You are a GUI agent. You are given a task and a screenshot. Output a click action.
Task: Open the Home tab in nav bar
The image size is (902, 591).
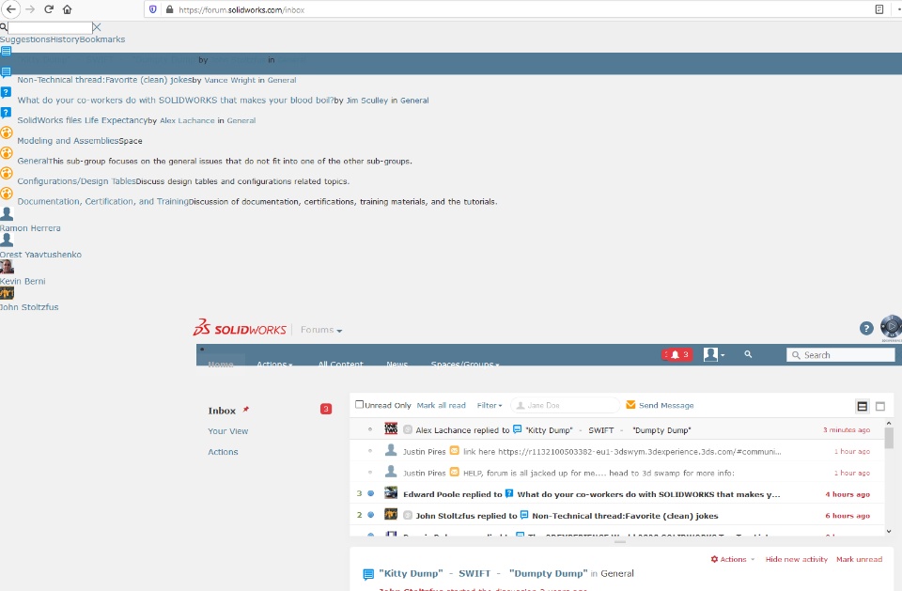tap(220, 364)
